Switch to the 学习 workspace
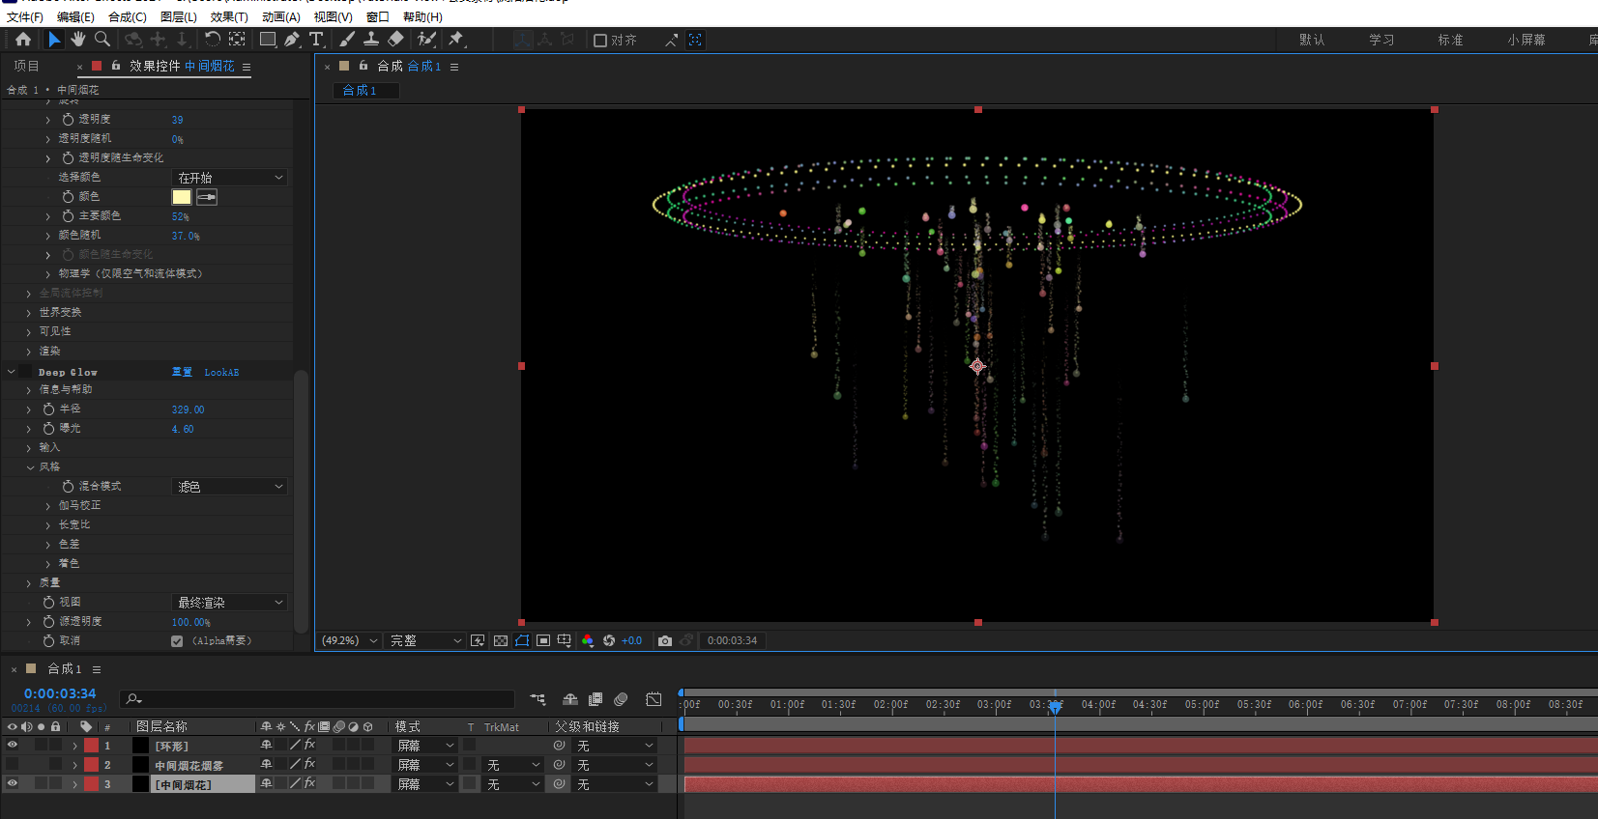The width and height of the screenshot is (1598, 819). (1380, 40)
